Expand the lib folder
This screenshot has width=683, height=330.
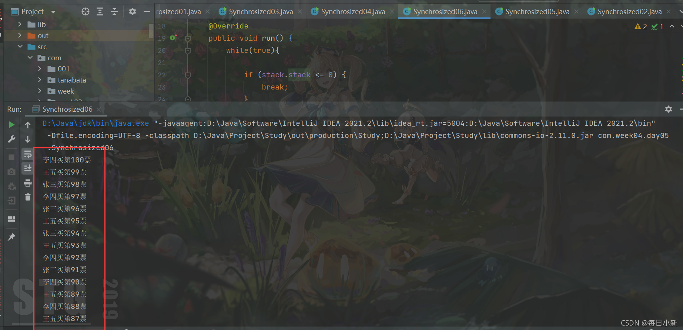point(20,24)
